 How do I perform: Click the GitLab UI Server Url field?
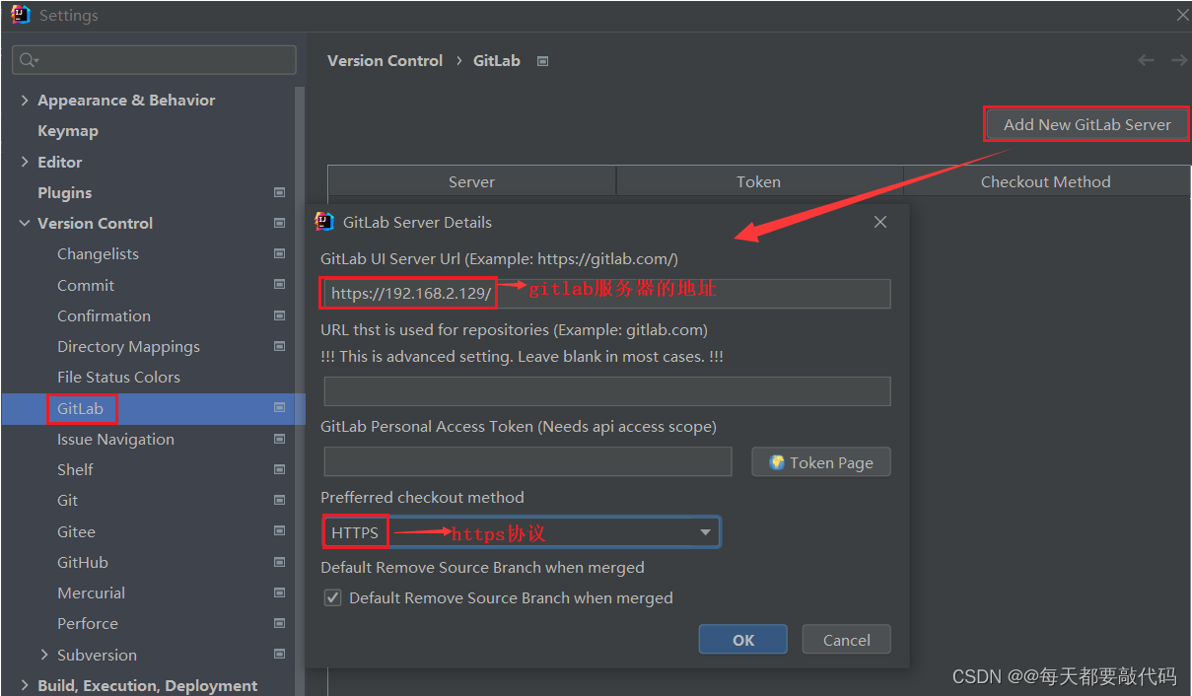[x=606, y=294]
